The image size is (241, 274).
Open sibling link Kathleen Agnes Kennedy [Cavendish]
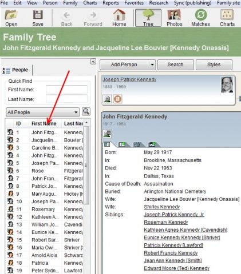click(185, 230)
